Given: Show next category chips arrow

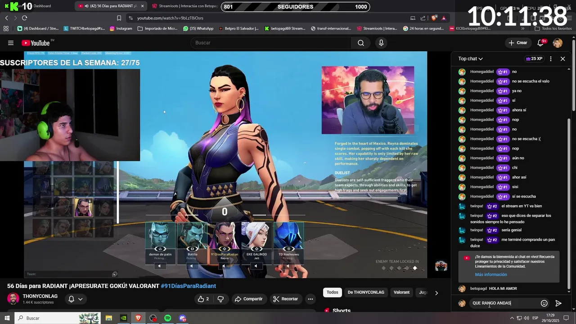Looking at the screenshot, I should (436, 292).
